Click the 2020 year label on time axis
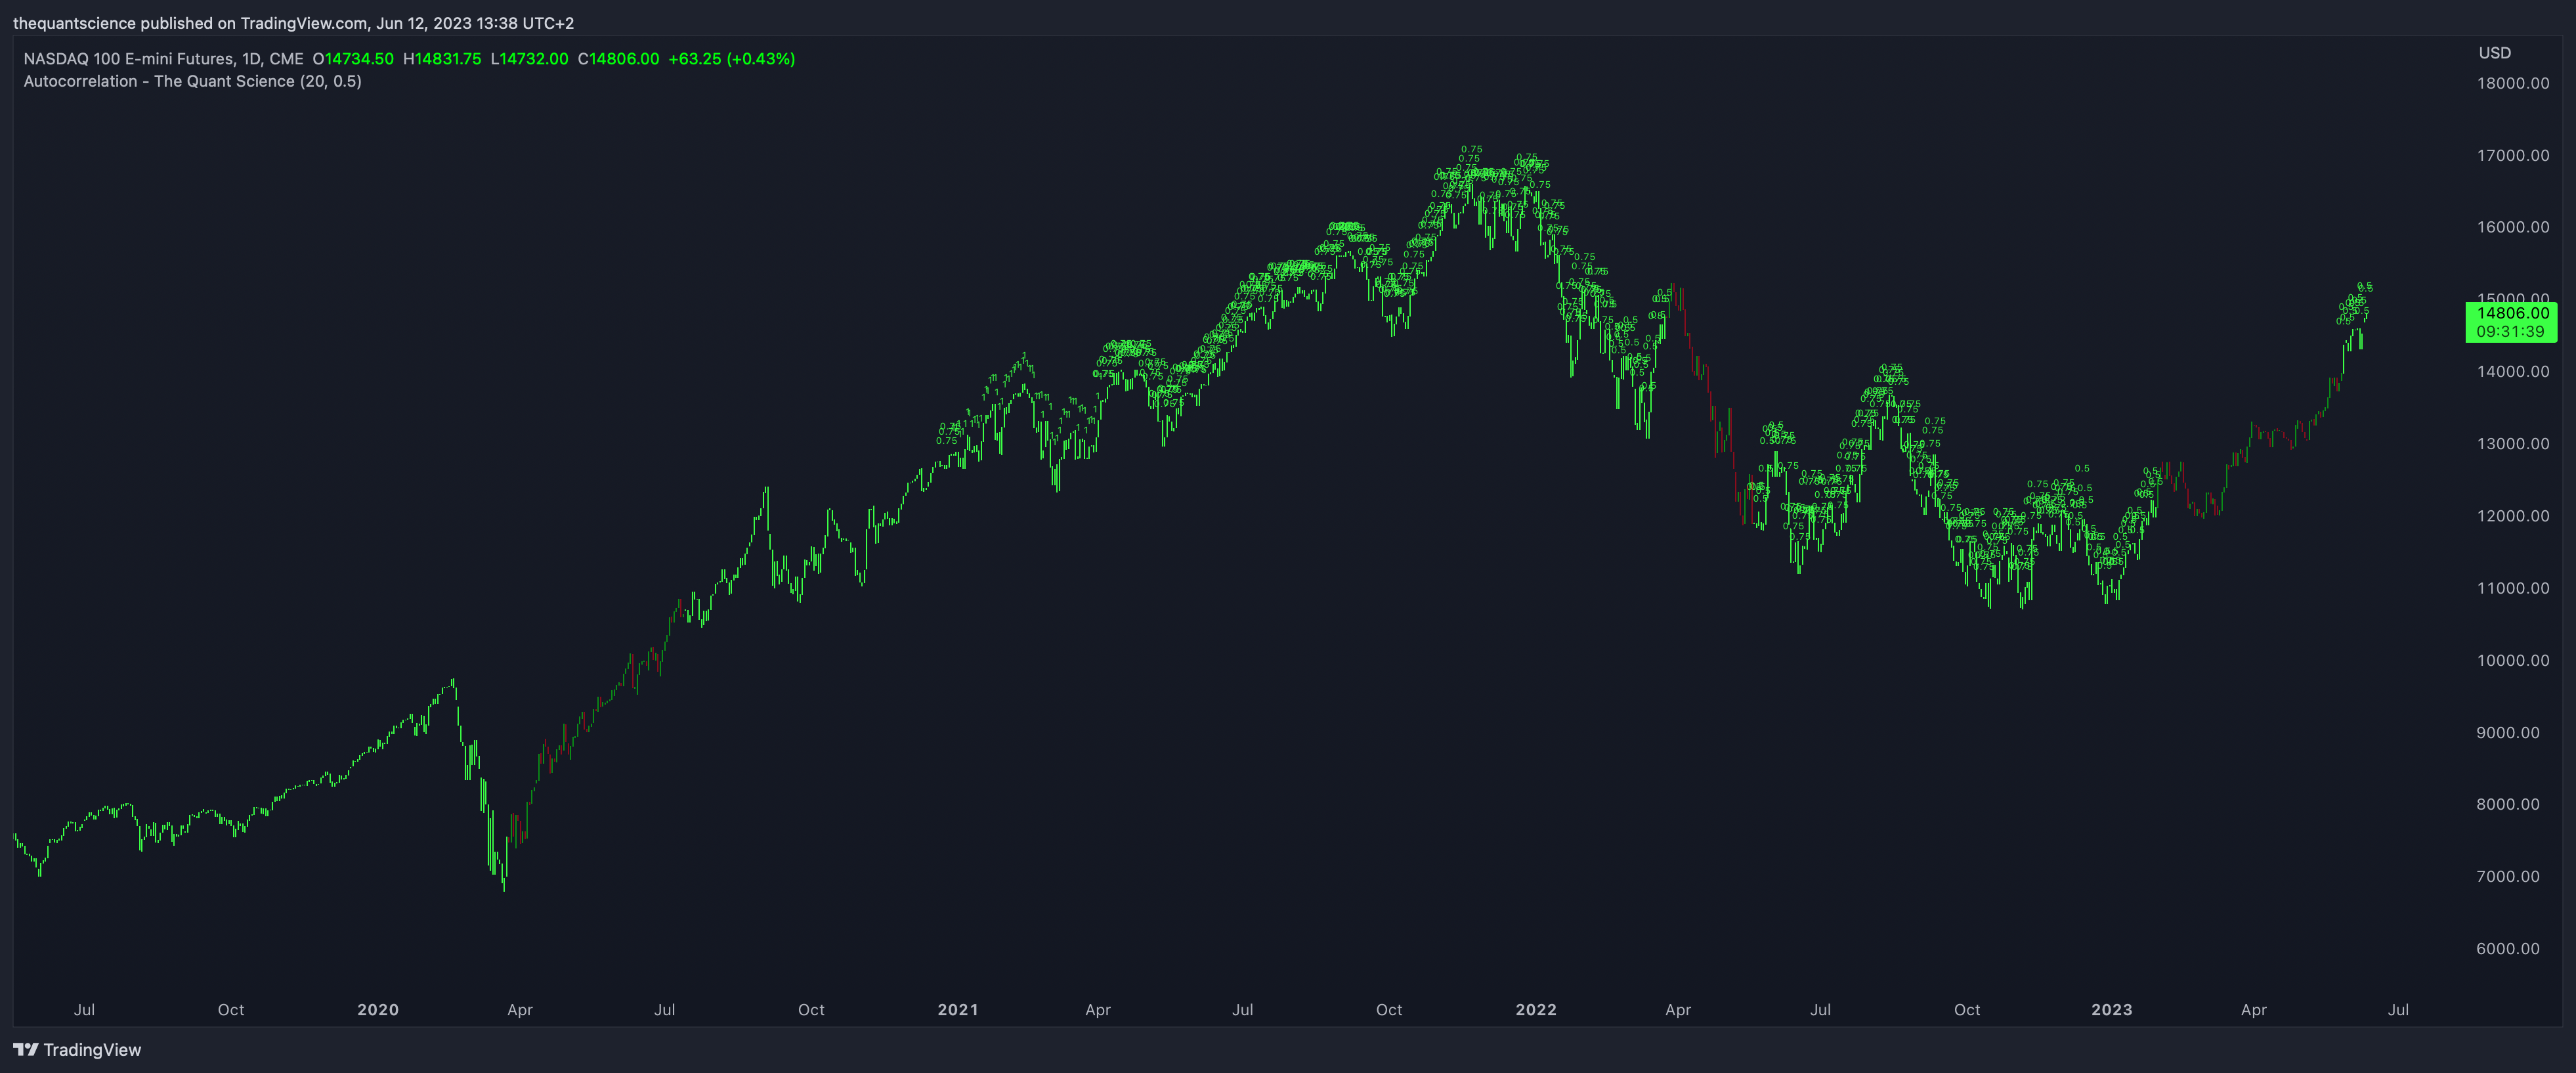This screenshot has height=1073, width=2576. (378, 1010)
